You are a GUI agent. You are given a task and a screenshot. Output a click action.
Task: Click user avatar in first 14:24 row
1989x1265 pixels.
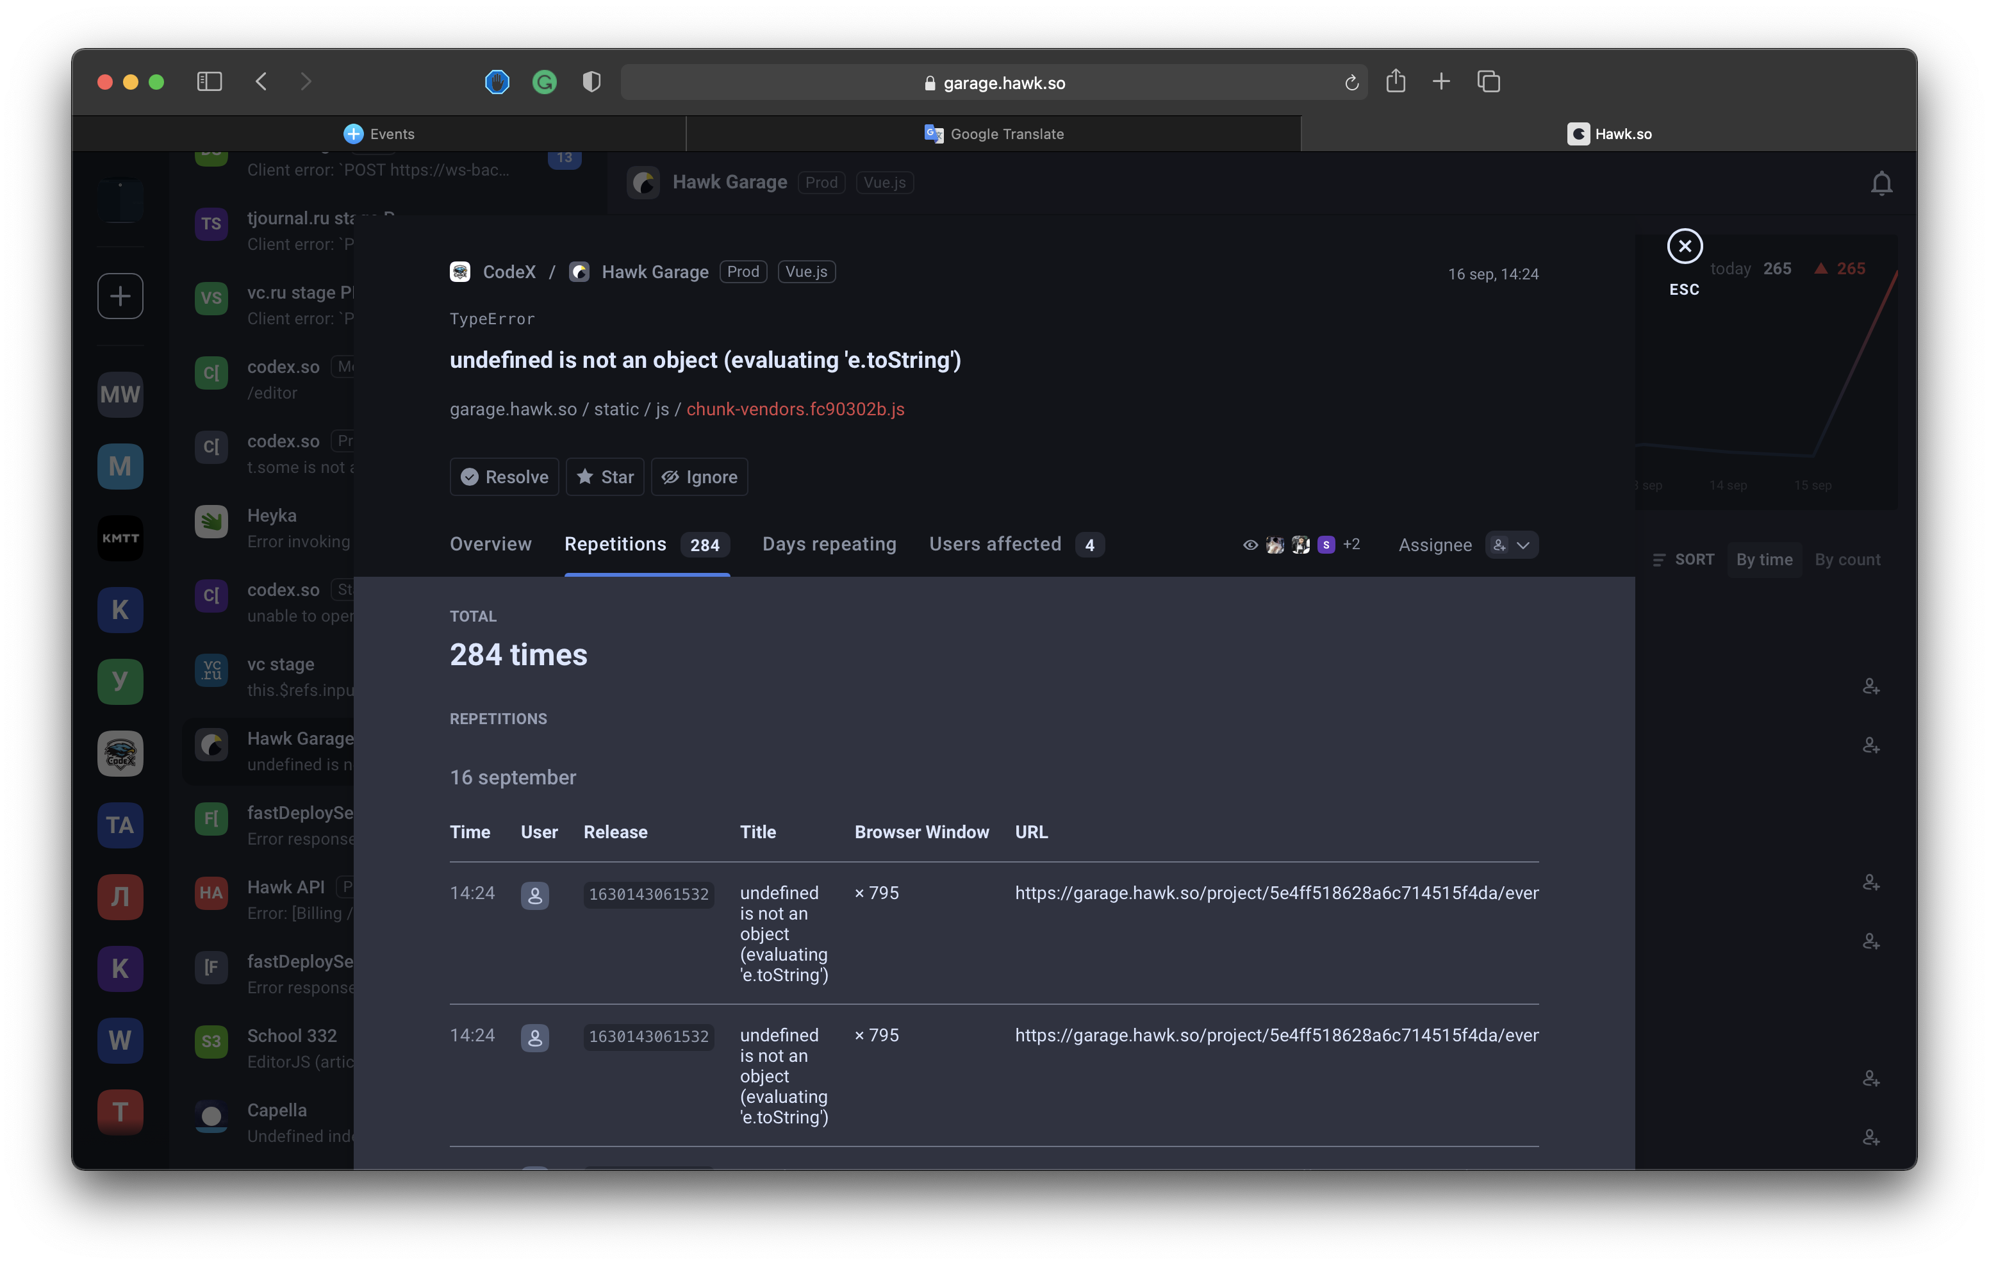pos(535,896)
